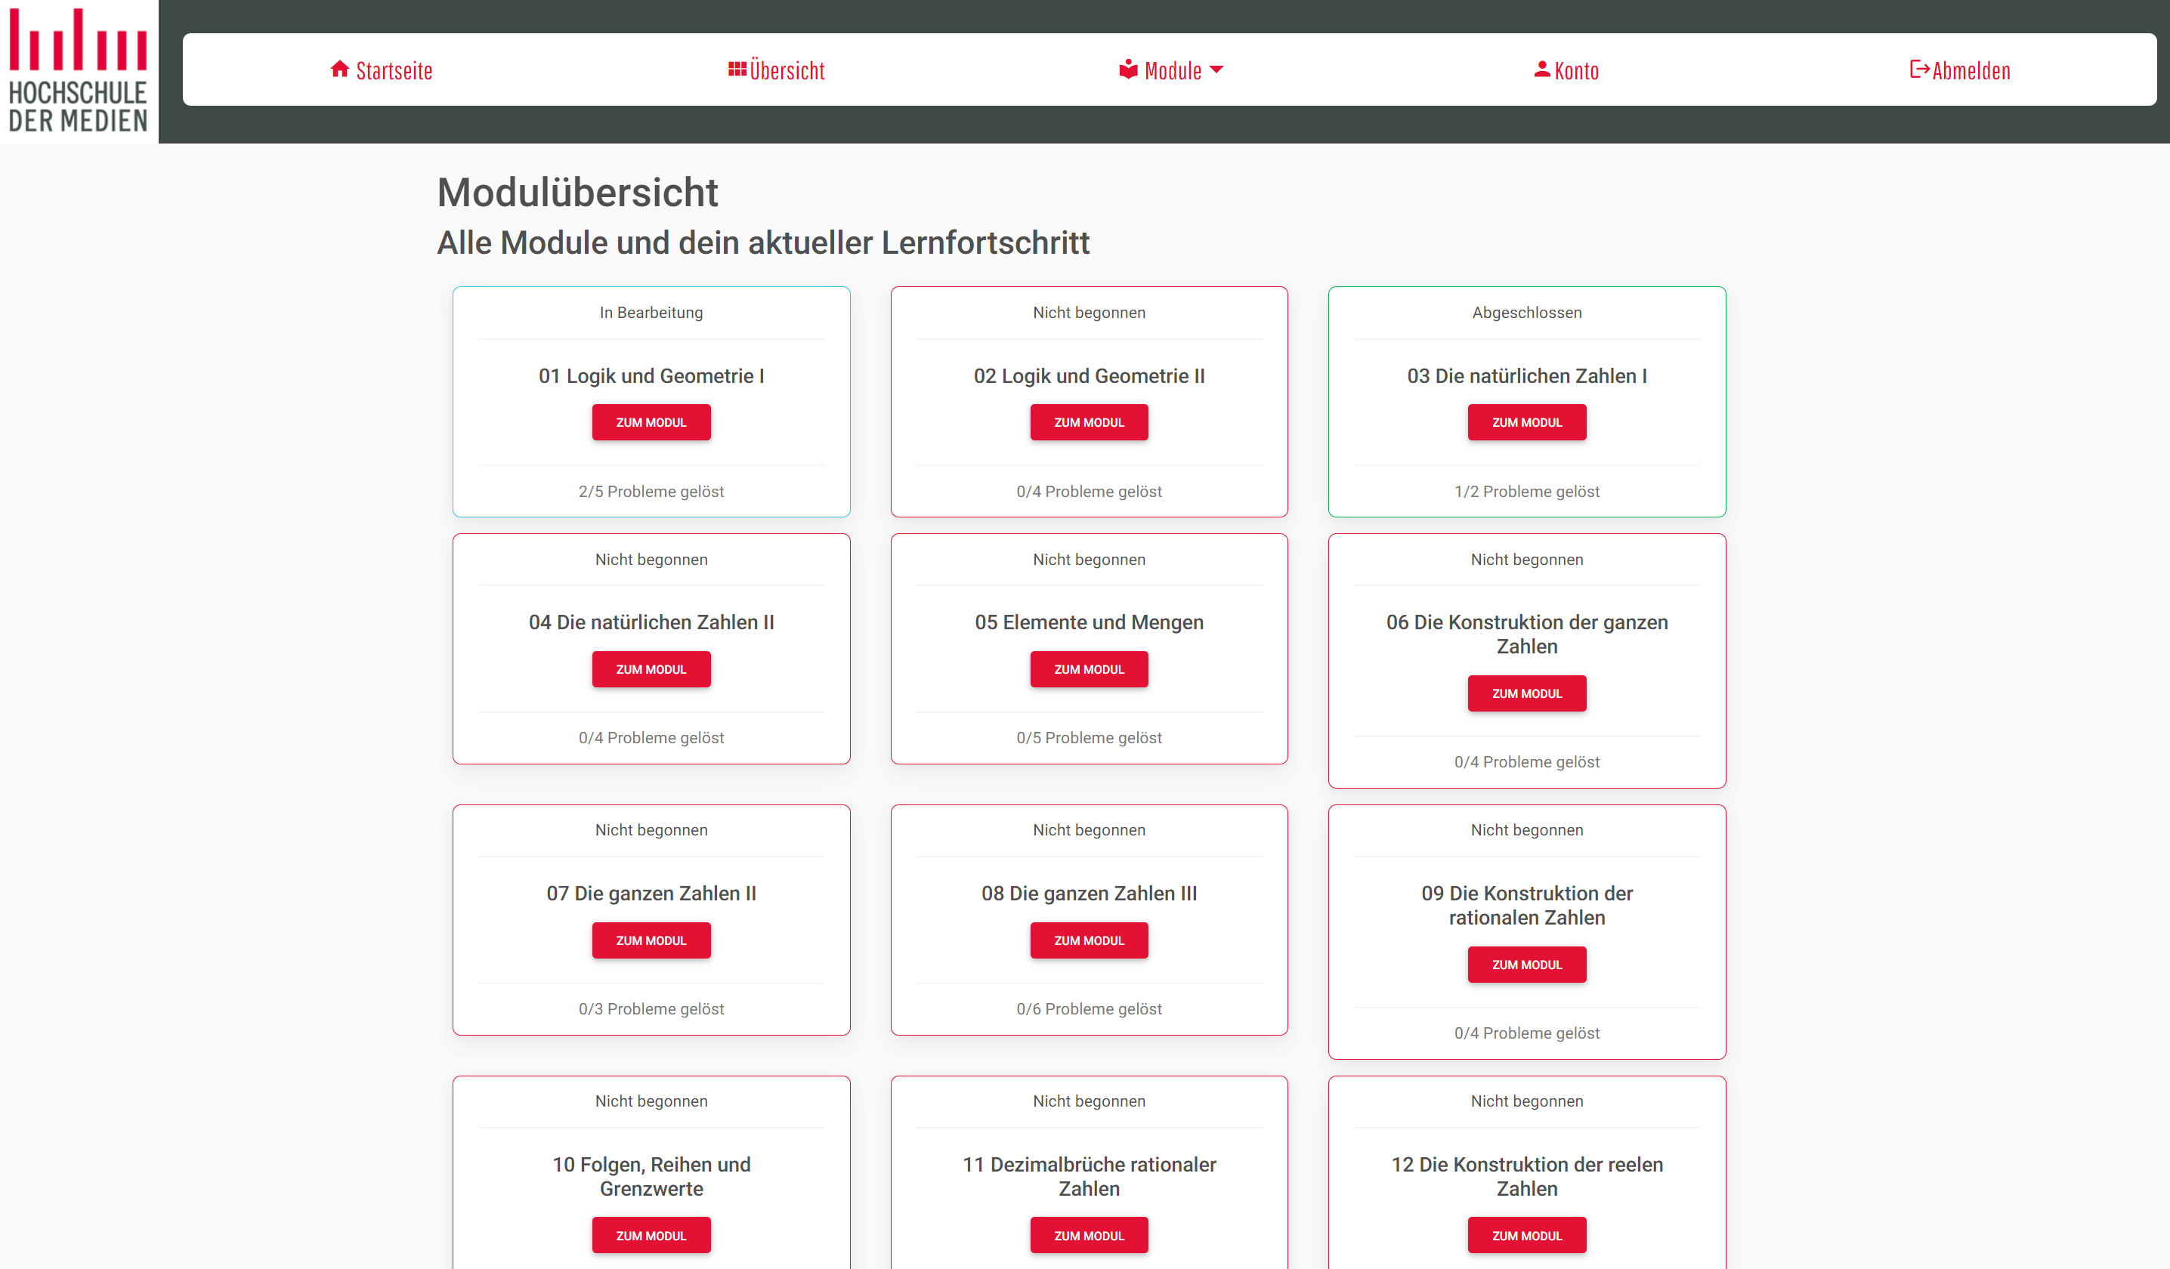
Task: Open the Module menu label
Action: click(x=1173, y=70)
